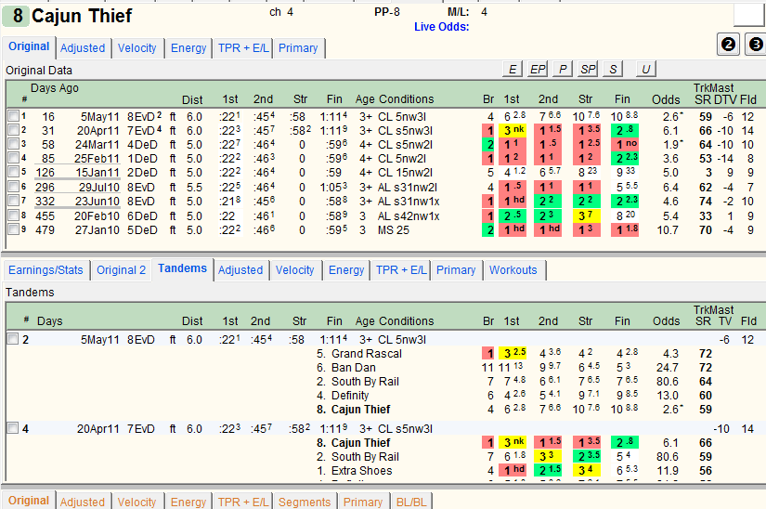Viewport: 766px width, 509px height.
Task: Switch to the top Energy tab
Action: tap(188, 48)
